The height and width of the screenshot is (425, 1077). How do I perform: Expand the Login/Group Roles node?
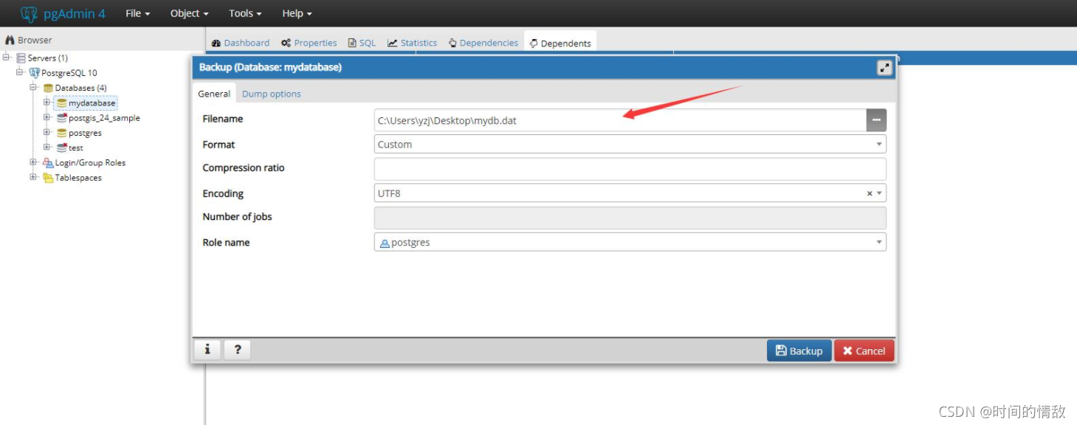(x=33, y=162)
